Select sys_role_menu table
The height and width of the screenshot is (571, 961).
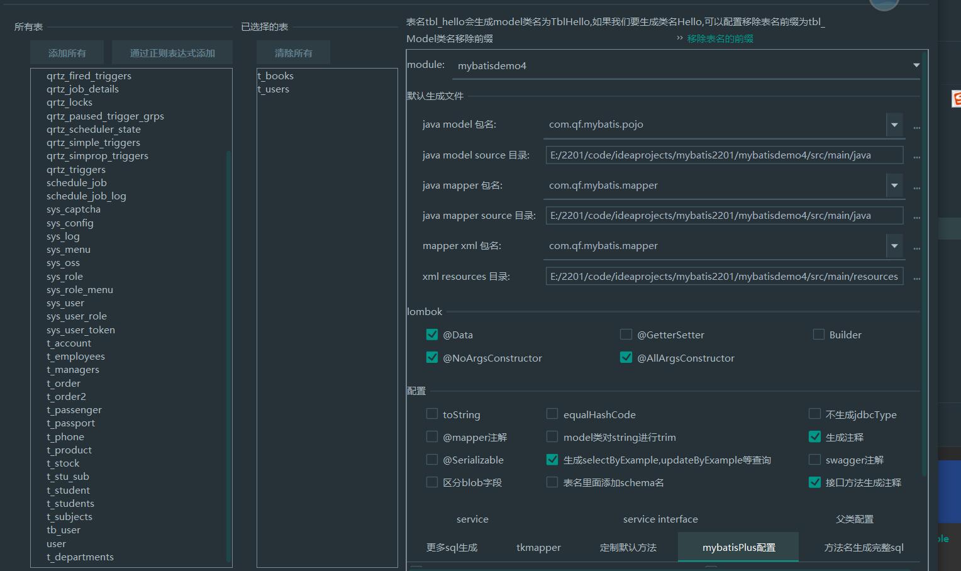coord(79,289)
